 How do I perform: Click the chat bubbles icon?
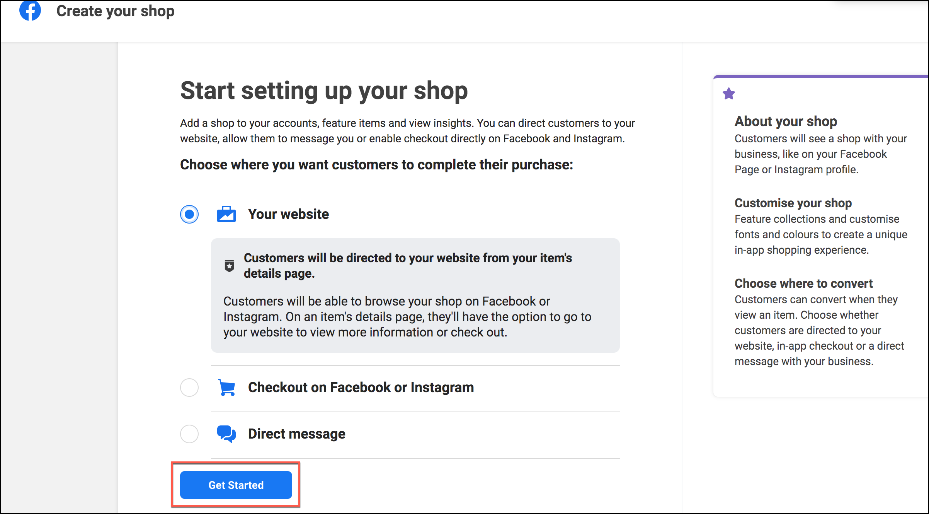[x=226, y=434]
